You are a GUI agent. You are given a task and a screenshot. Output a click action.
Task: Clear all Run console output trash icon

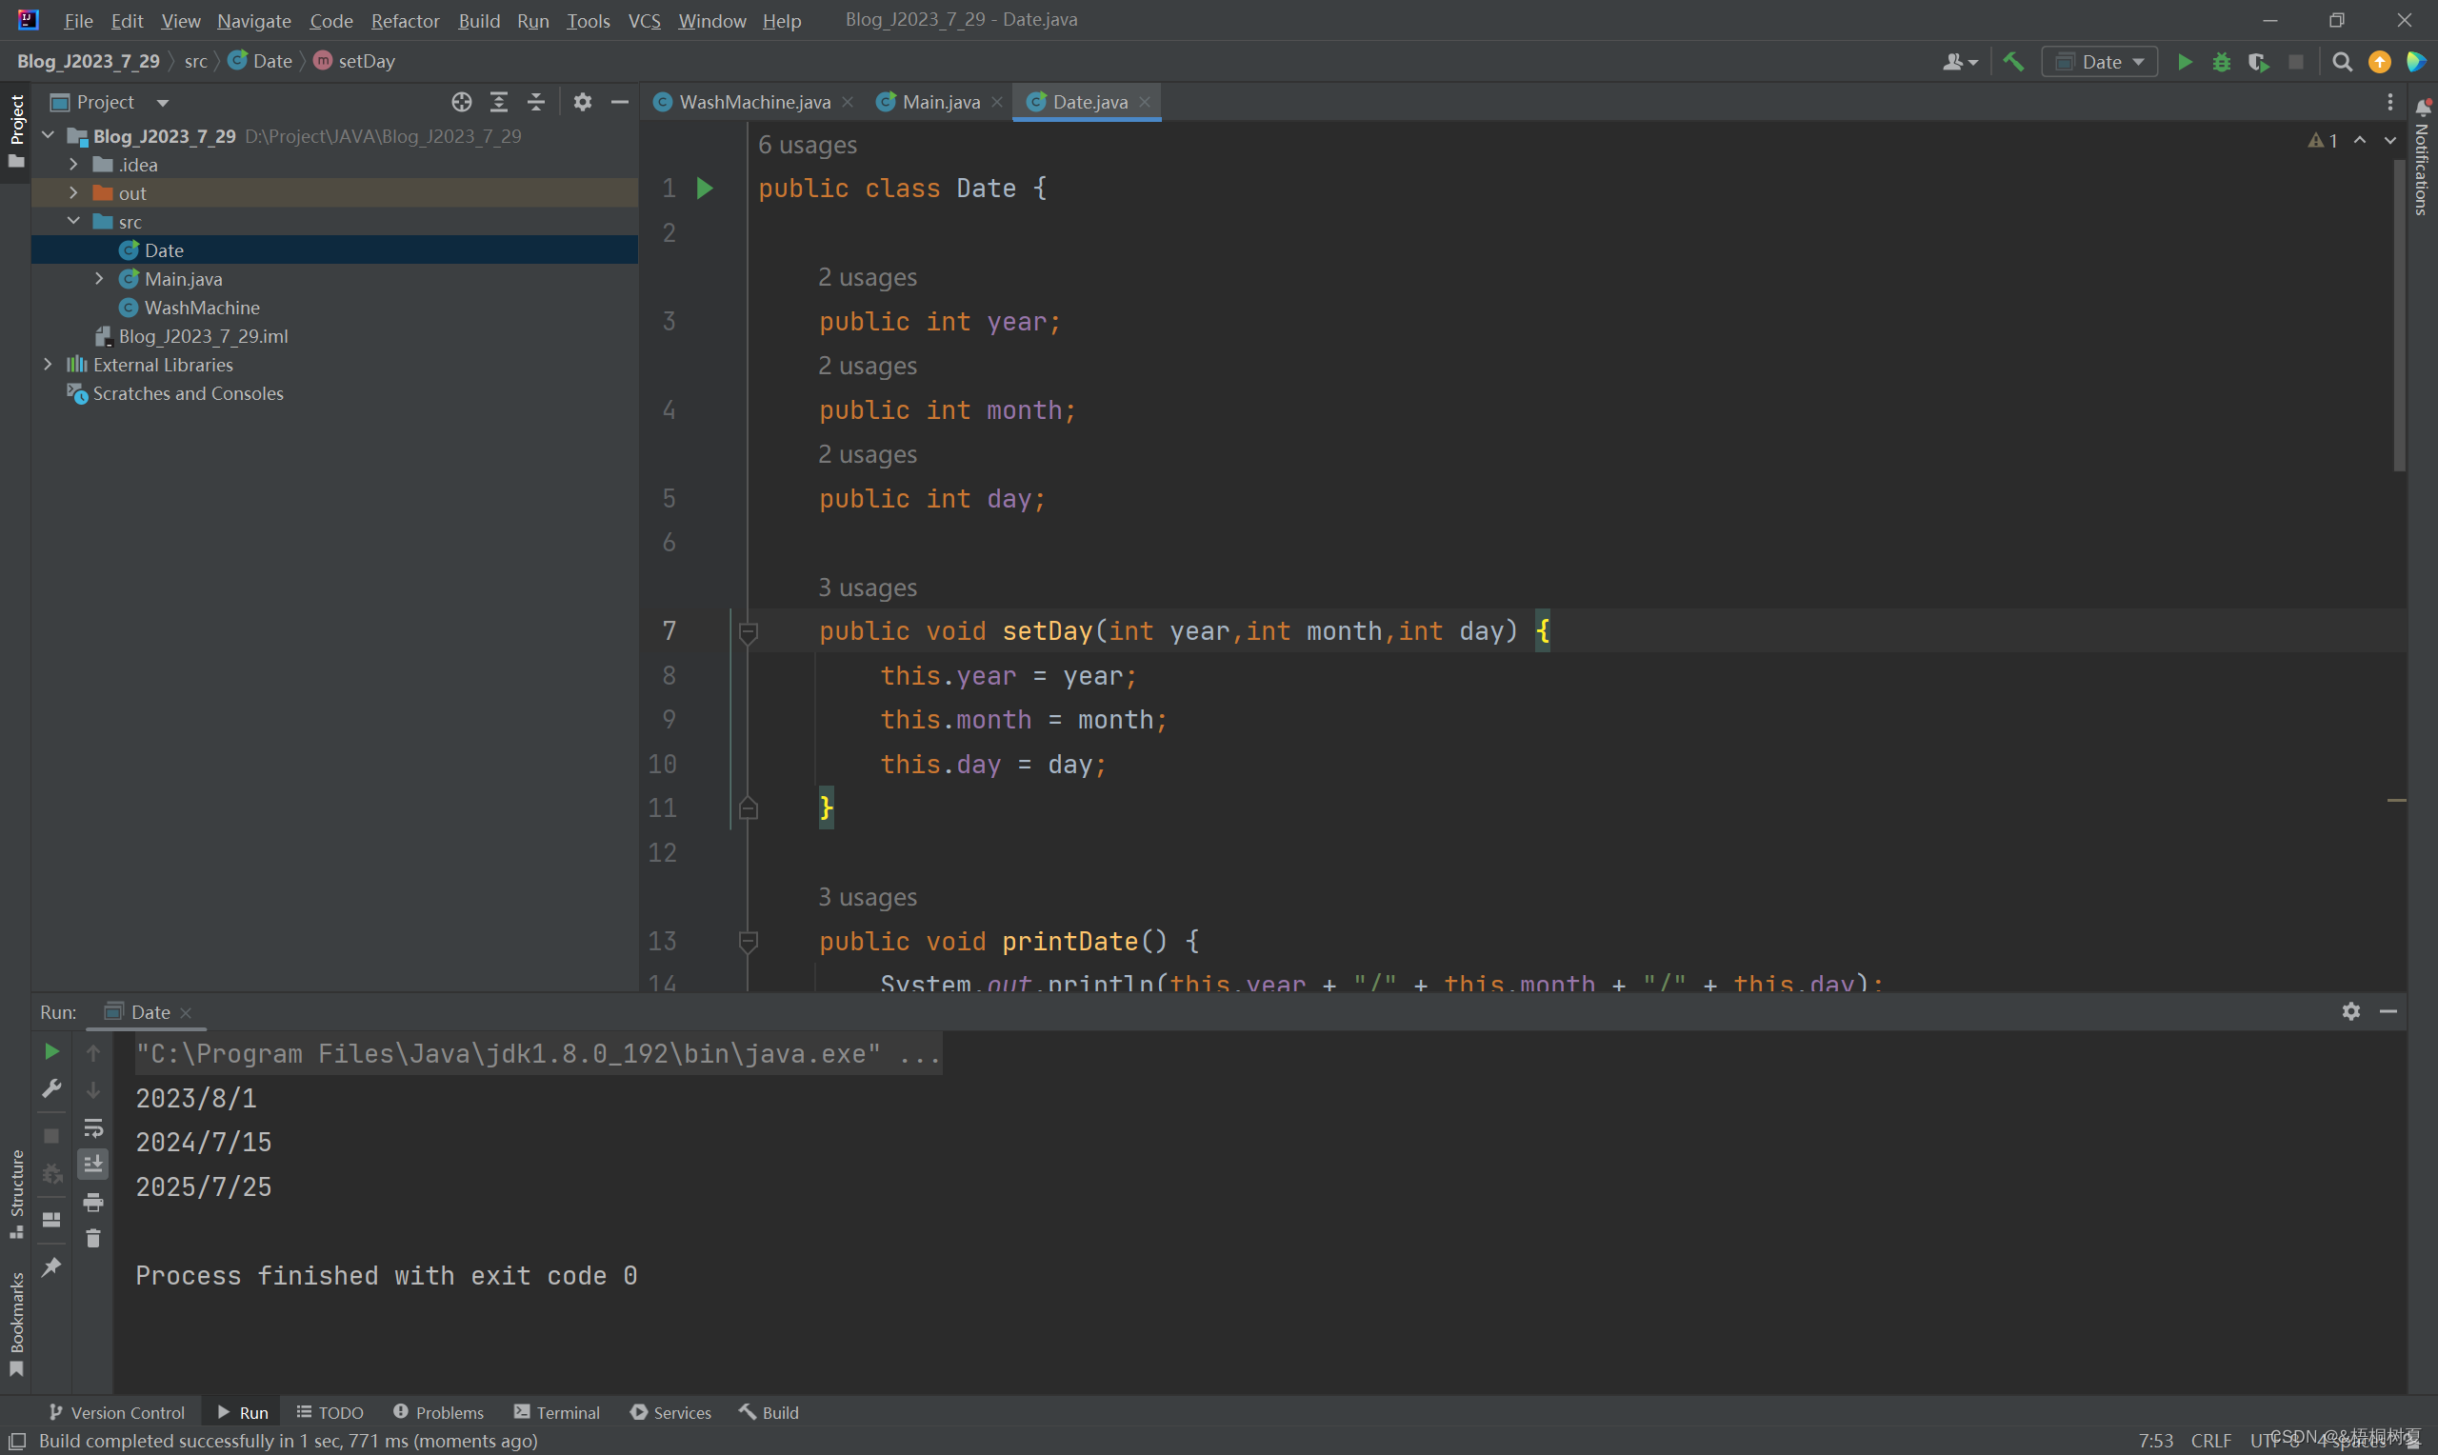pyautogui.click(x=93, y=1239)
